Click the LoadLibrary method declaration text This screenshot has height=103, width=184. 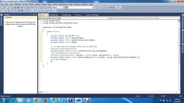(x=79, y=51)
